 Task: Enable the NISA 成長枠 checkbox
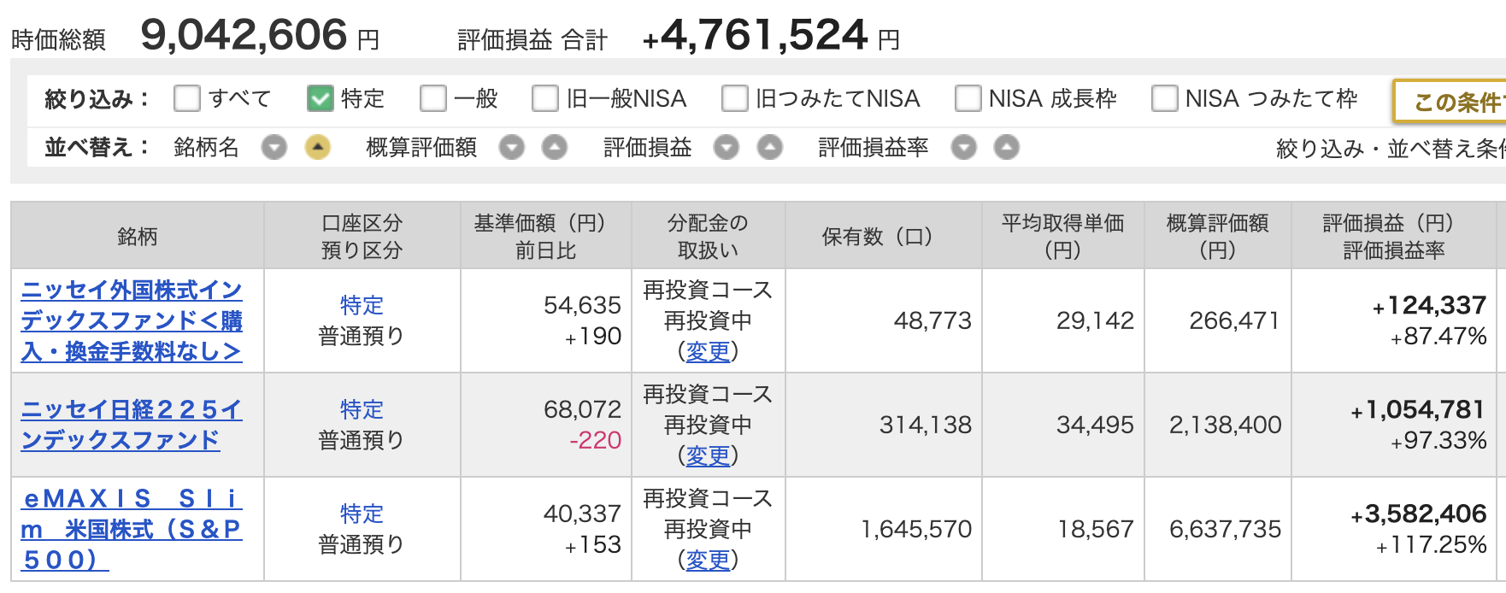coord(968,99)
